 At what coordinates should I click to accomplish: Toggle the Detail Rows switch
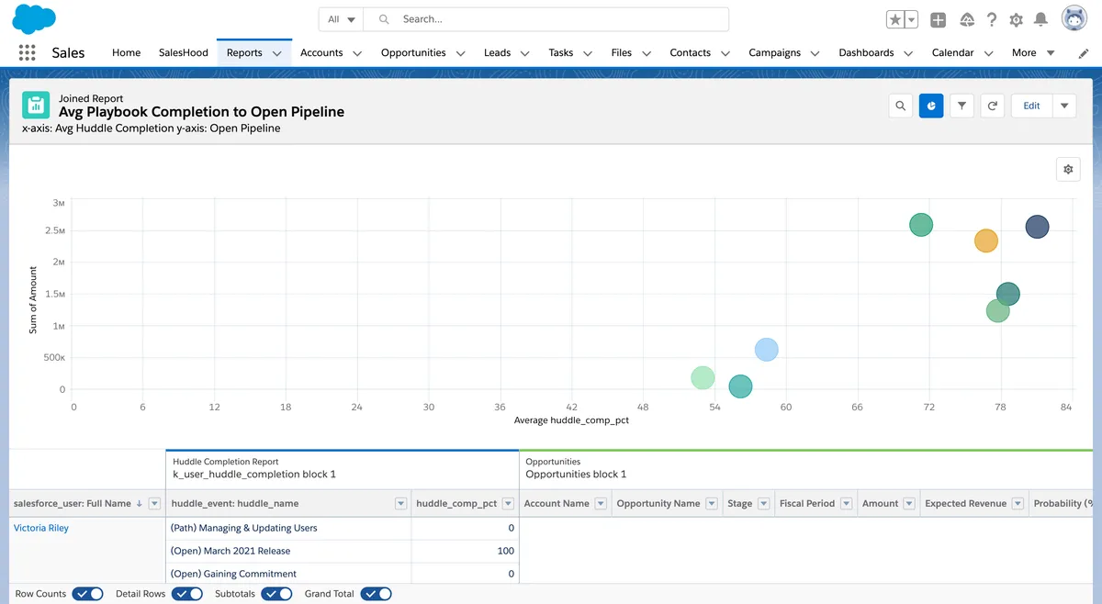click(x=186, y=594)
